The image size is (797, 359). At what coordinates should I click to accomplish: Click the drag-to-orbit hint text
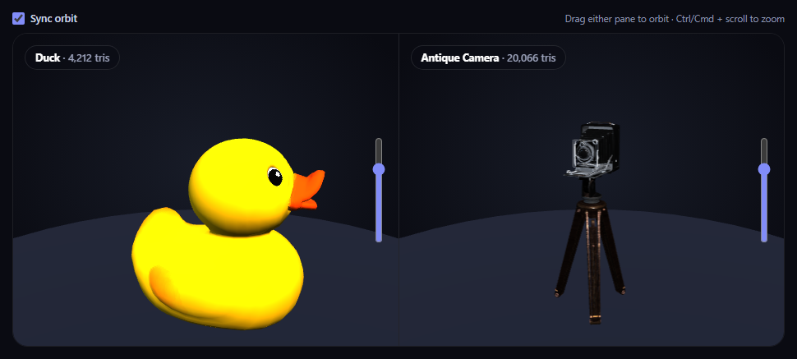pos(675,19)
